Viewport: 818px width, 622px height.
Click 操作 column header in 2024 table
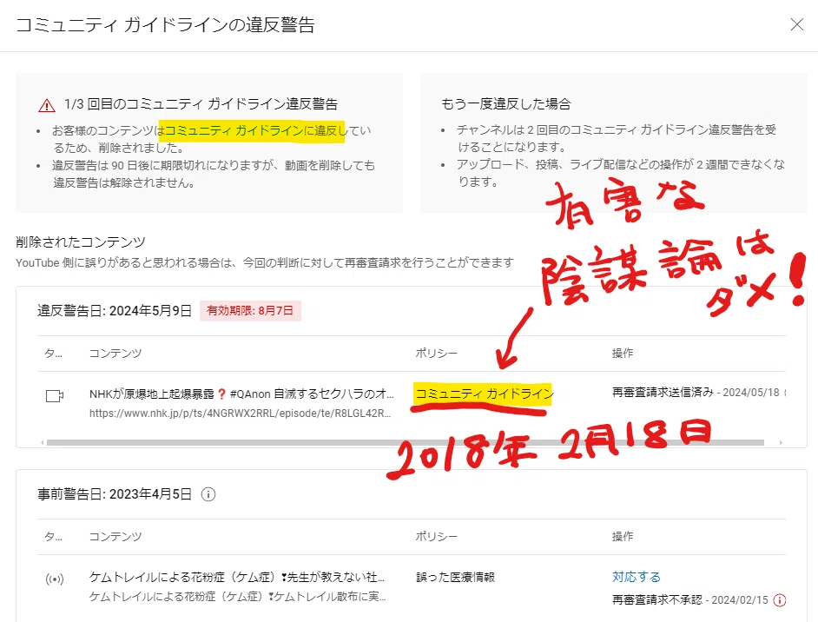click(x=623, y=354)
